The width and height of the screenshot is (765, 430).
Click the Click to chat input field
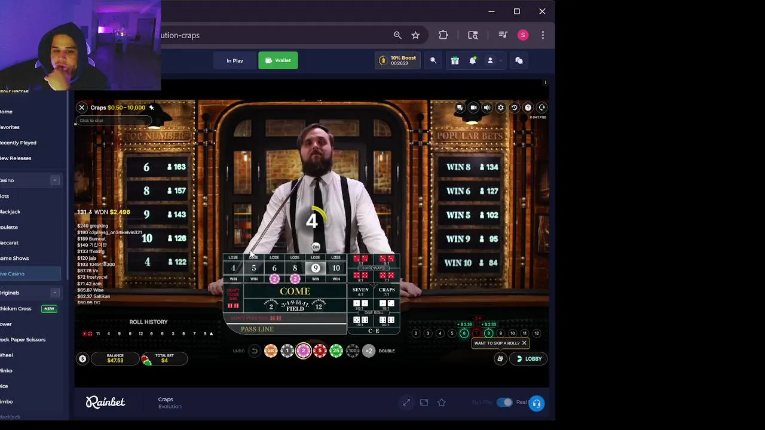click(114, 121)
